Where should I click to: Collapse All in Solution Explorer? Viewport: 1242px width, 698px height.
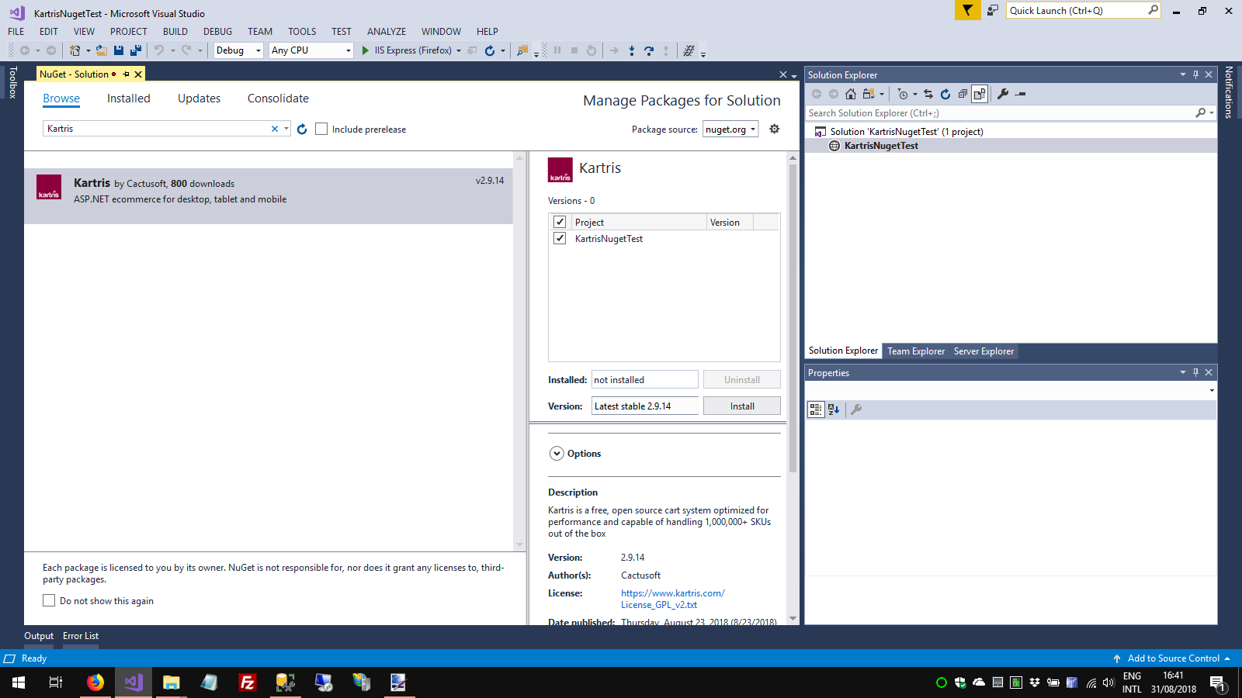[963, 94]
